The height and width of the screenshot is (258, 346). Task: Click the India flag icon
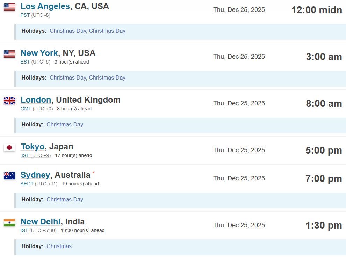point(9,222)
